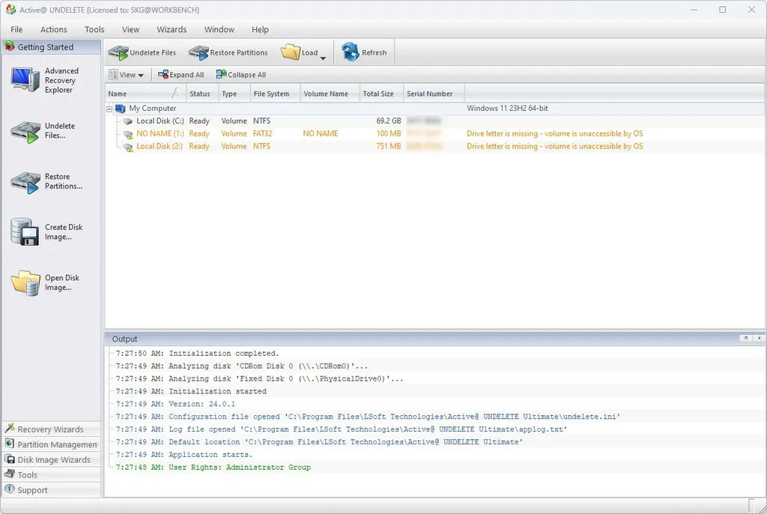This screenshot has width=767, height=514.
Task: Click the Undelete Files toolbar button
Action: click(x=142, y=52)
